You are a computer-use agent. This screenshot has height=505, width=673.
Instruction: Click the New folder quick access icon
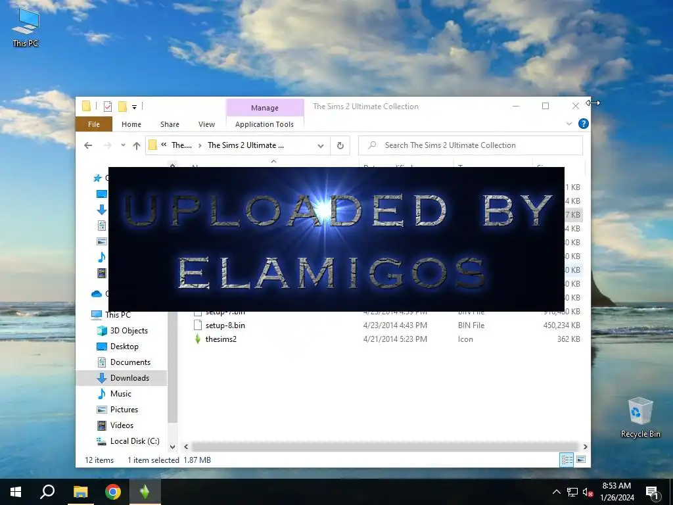tap(122, 106)
